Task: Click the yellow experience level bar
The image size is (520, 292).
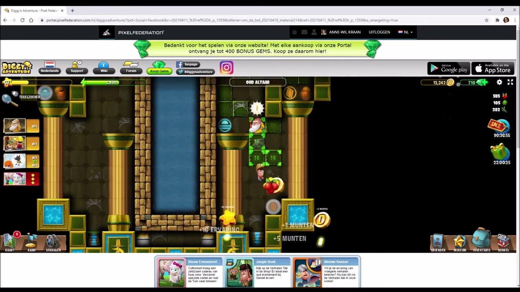Action: click(x=37, y=82)
